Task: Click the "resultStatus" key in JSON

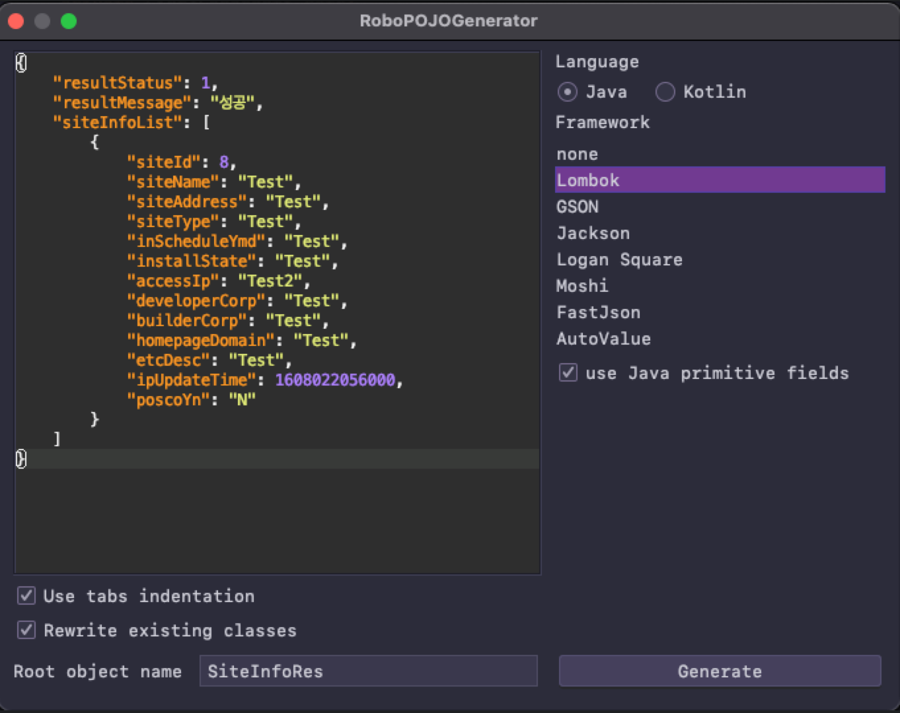Action: click(118, 83)
